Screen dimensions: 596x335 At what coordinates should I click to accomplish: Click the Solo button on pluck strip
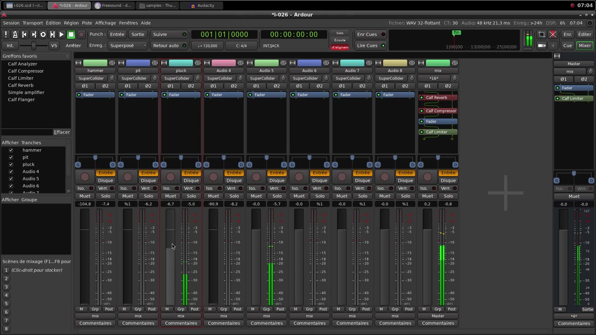tap(191, 196)
